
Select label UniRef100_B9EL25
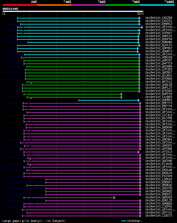(159, 201)
